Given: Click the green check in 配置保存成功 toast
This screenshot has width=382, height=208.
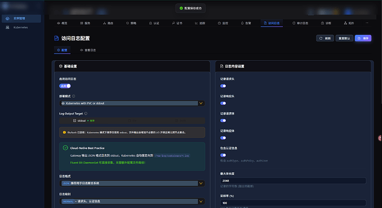Looking at the screenshot, I should pyautogui.click(x=181, y=8).
